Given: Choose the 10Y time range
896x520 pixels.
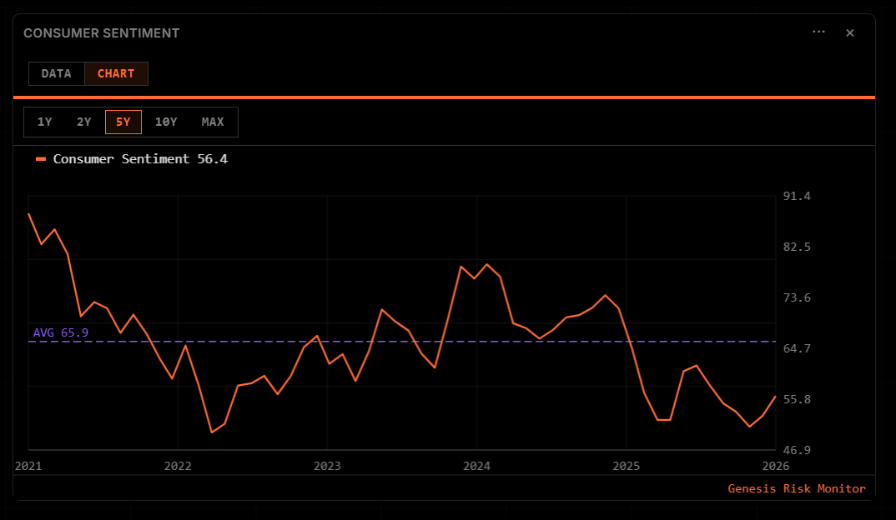Looking at the screenshot, I should (166, 122).
